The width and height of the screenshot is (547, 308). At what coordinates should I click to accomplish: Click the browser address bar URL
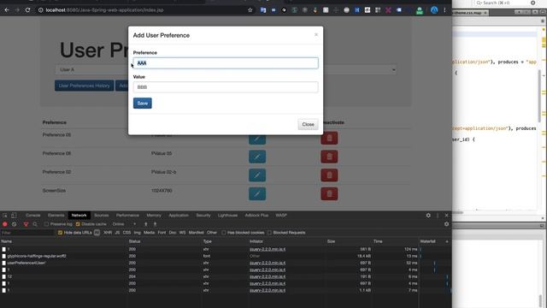(x=104, y=10)
